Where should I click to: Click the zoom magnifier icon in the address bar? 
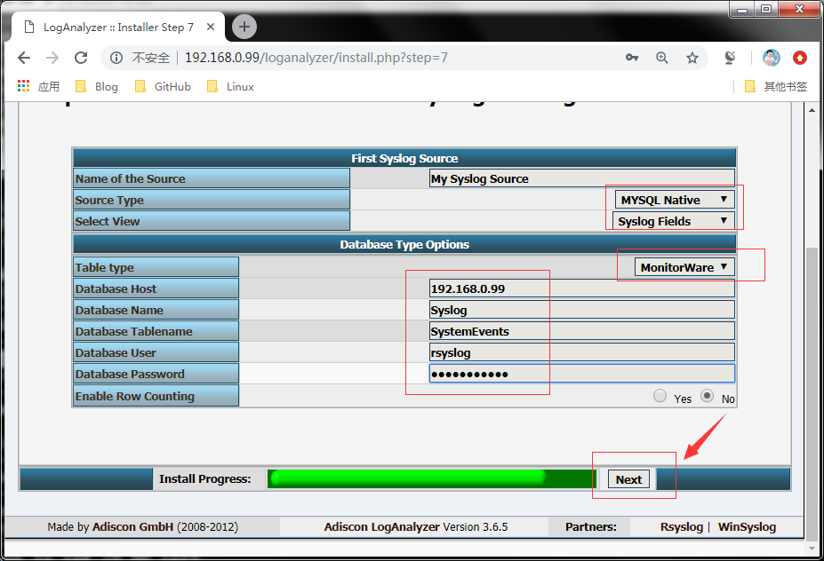pos(662,58)
